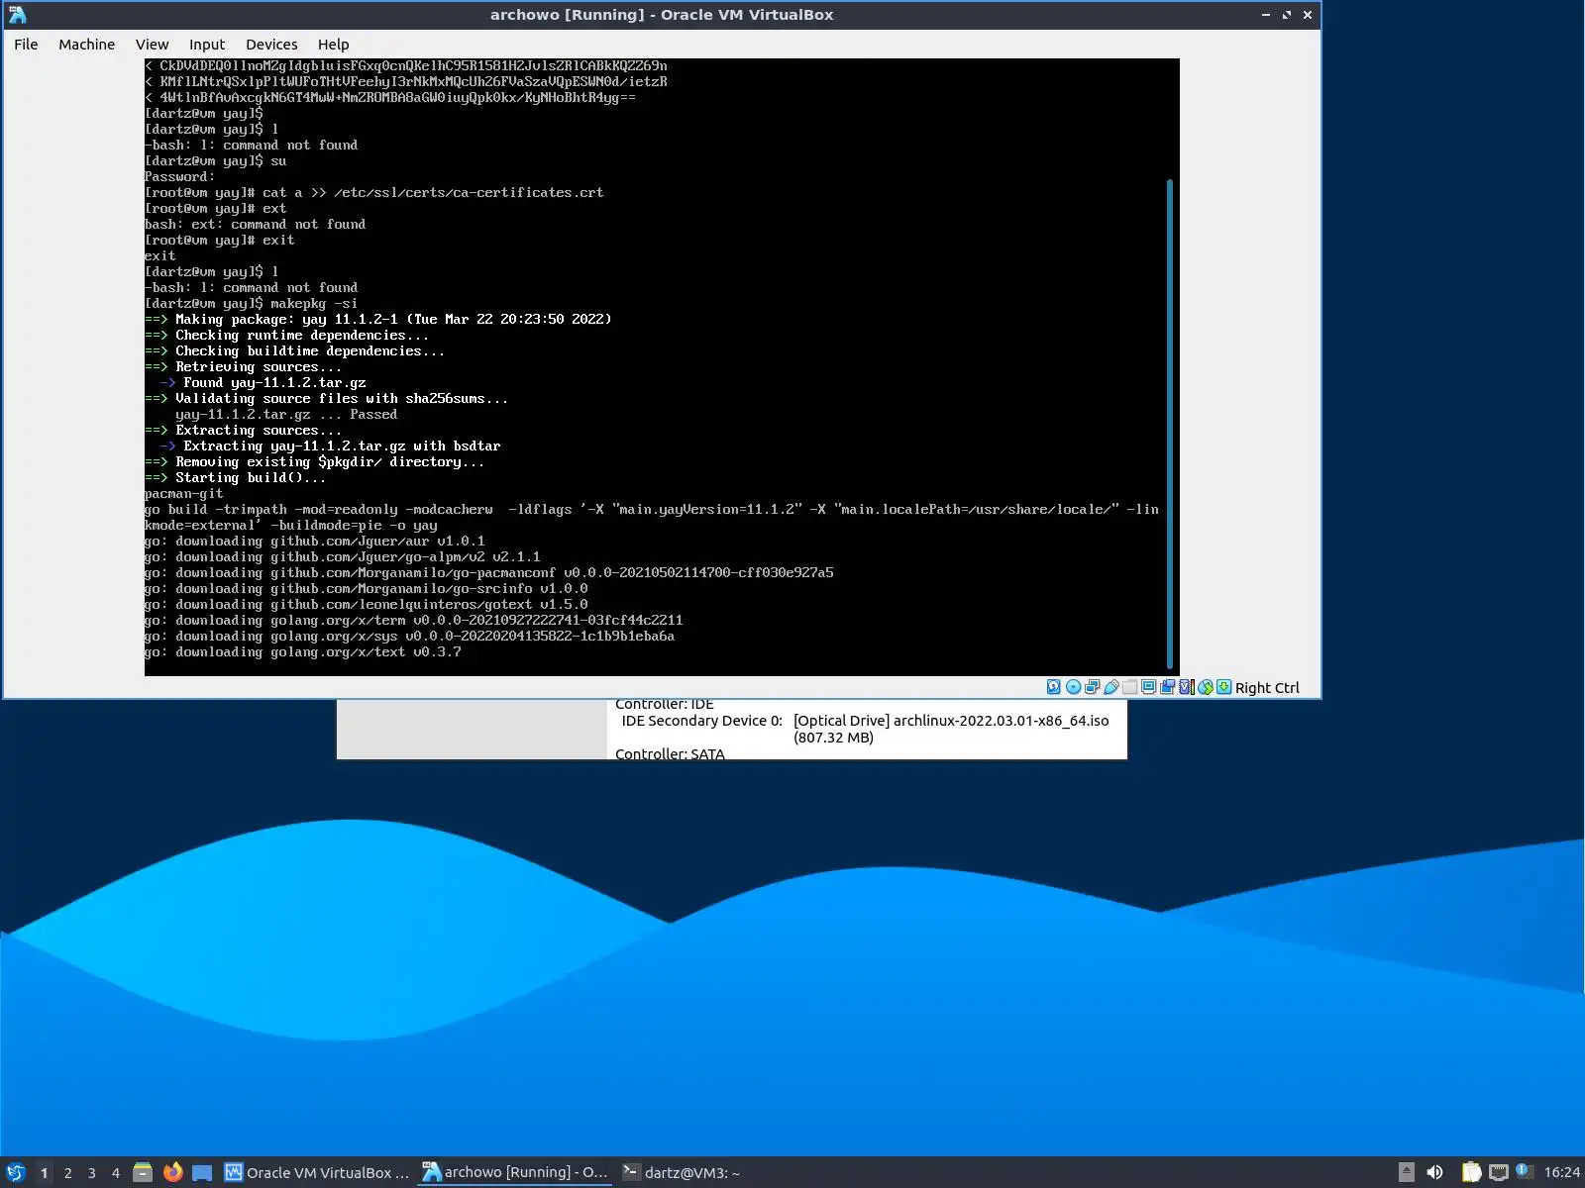Switch to virtual desktop 3
This screenshot has height=1188, width=1585.
[91, 1173]
